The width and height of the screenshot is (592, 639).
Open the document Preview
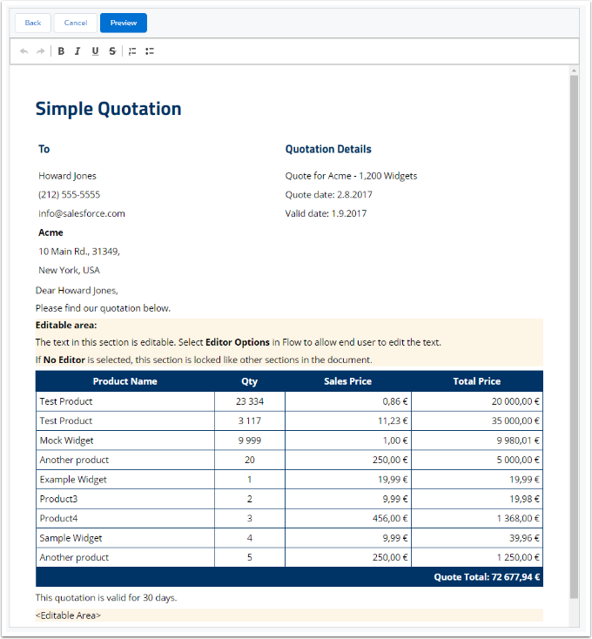pyautogui.click(x=123, y=23)
